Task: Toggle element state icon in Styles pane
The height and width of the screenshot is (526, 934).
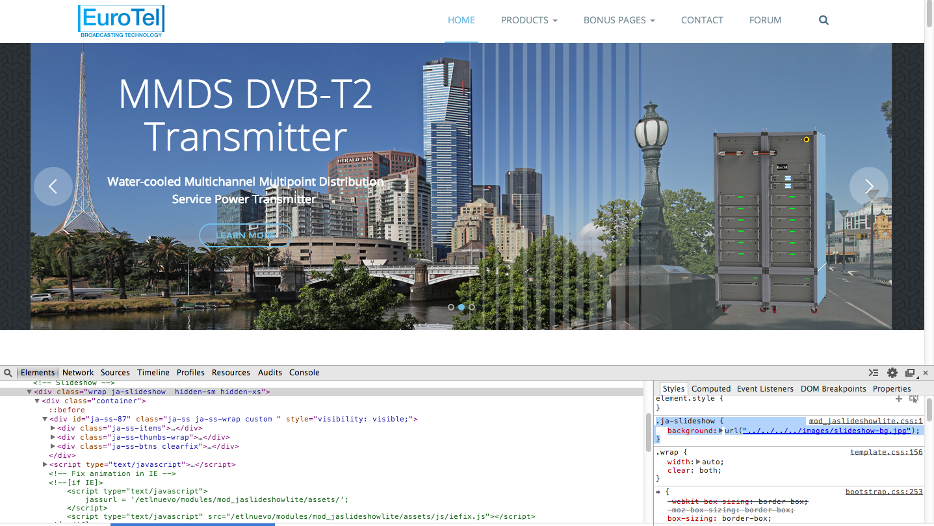Action: 914,399
